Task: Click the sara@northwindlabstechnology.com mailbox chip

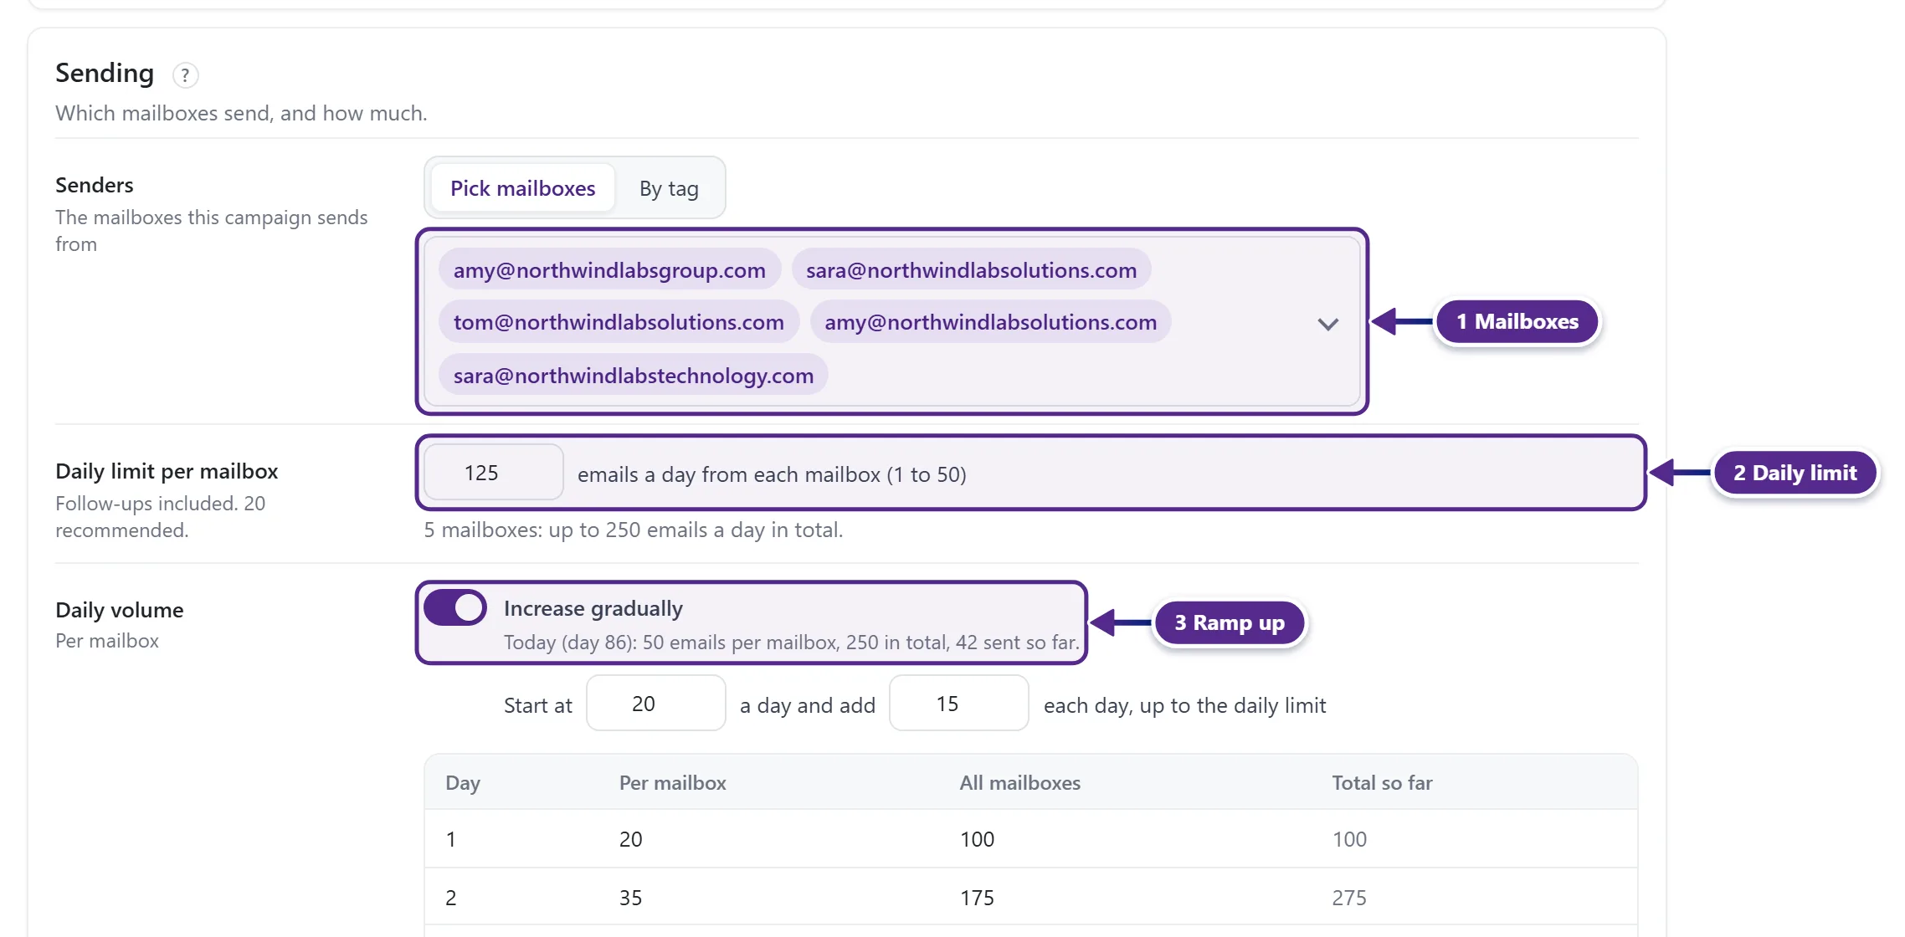Action: pos(634,376)
